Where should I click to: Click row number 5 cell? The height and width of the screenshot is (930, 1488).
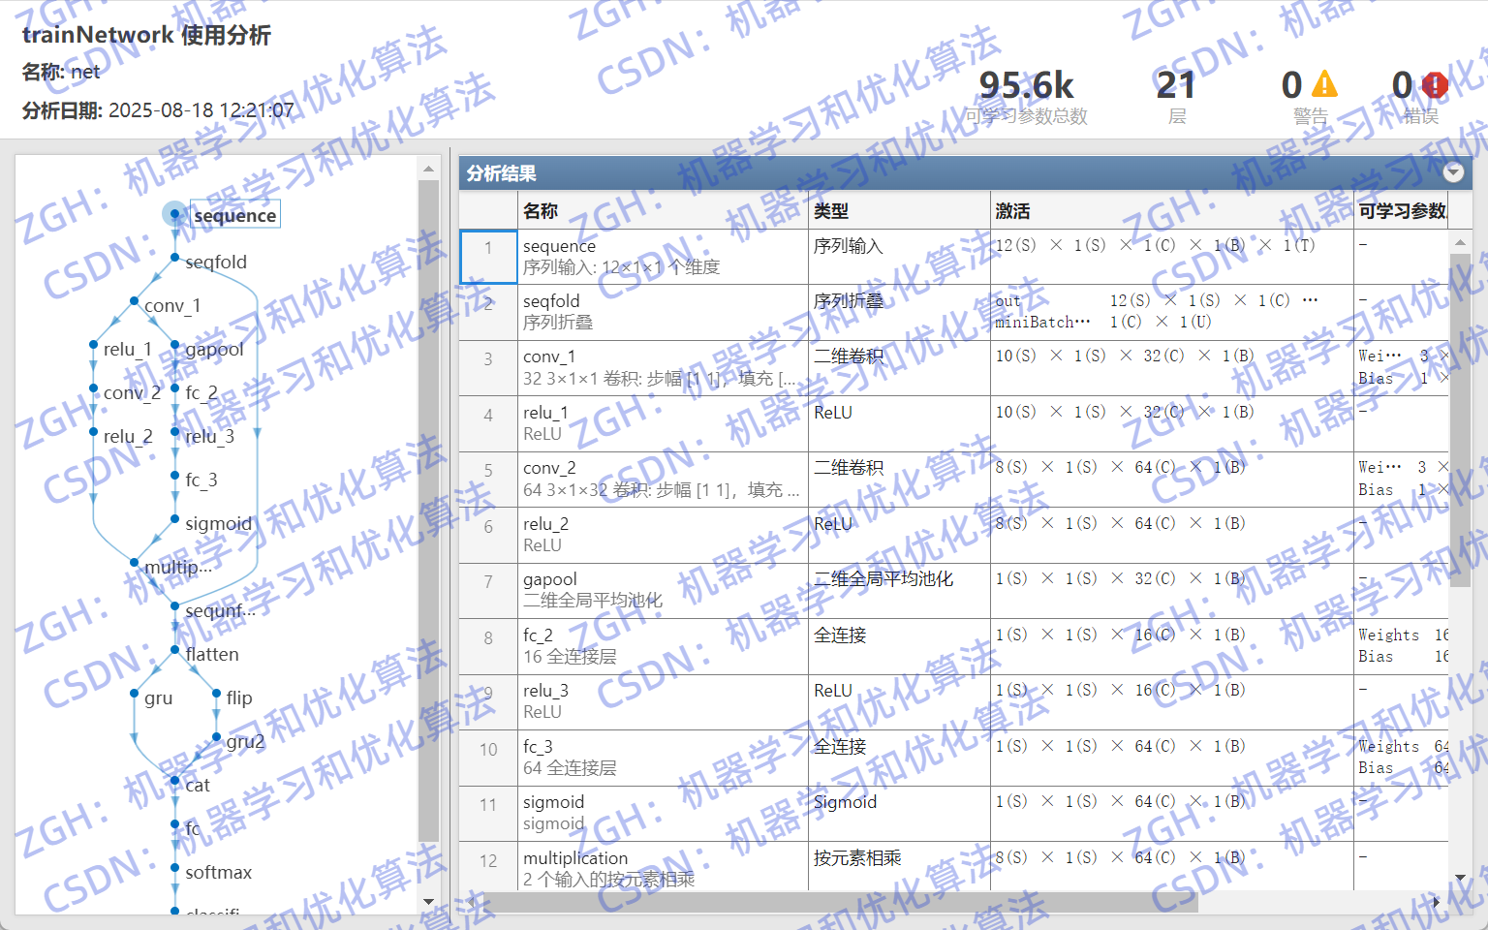pos(488,480)
